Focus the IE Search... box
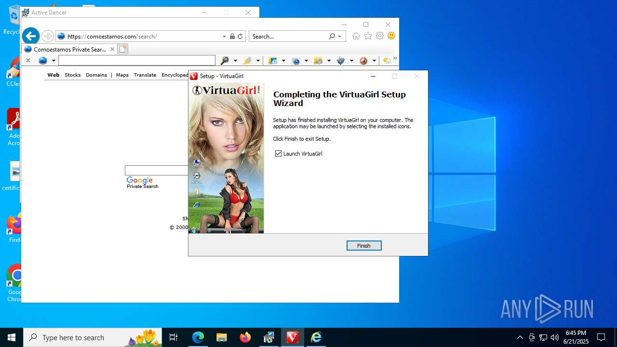The height and width of the screenshot is (347, 617). [289, 36]
